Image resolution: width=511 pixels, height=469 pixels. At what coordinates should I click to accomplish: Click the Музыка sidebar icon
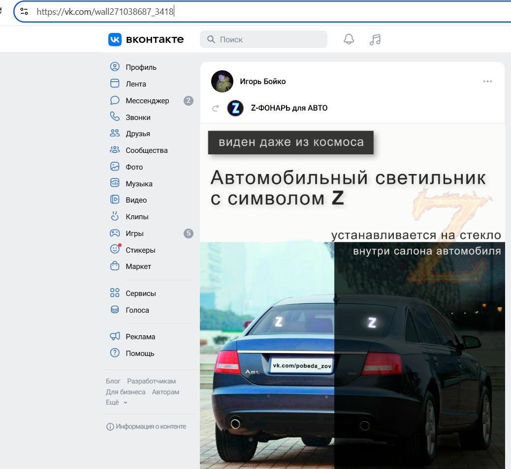click(115, 183)
